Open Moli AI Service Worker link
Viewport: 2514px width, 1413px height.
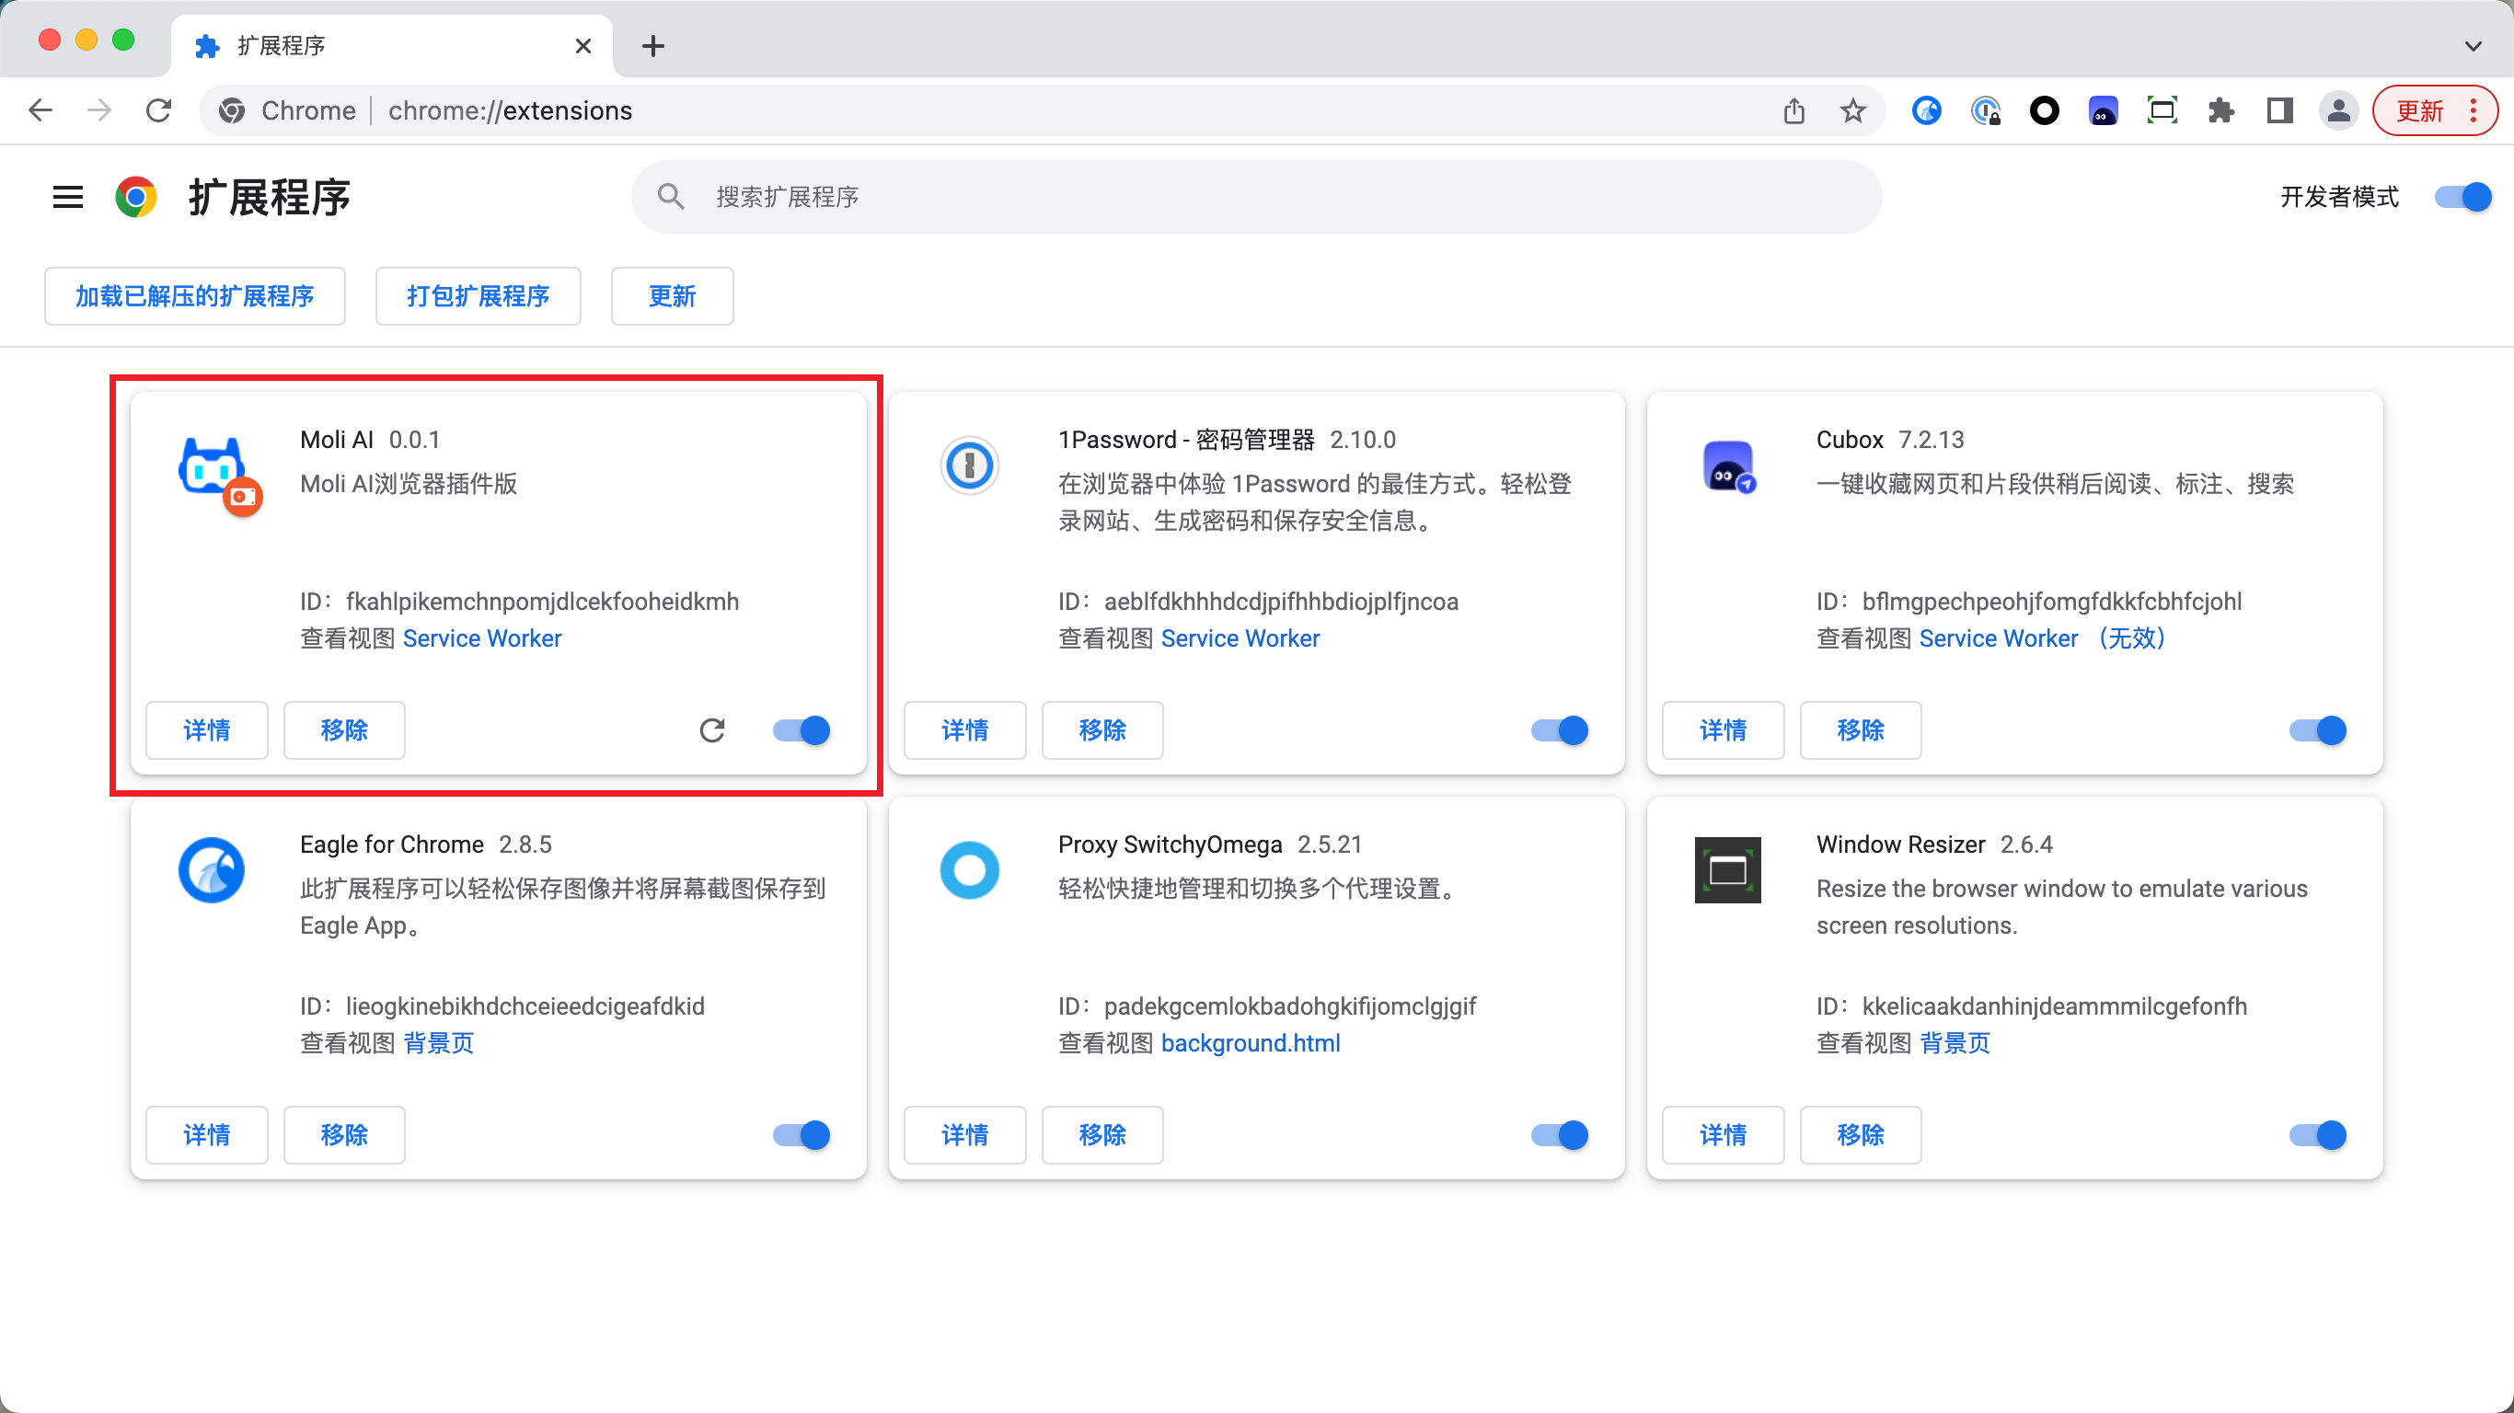[x=482, y=638]
